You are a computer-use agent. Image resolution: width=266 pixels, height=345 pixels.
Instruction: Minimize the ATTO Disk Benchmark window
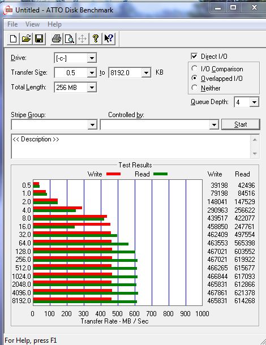coord(218,8)
